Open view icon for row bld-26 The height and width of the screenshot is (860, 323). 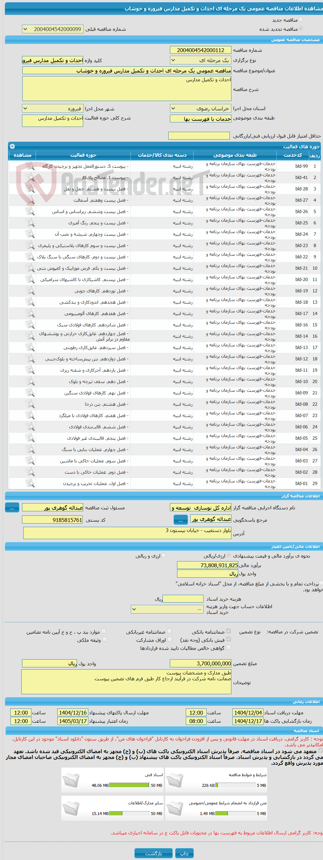[x=30, y=211]
